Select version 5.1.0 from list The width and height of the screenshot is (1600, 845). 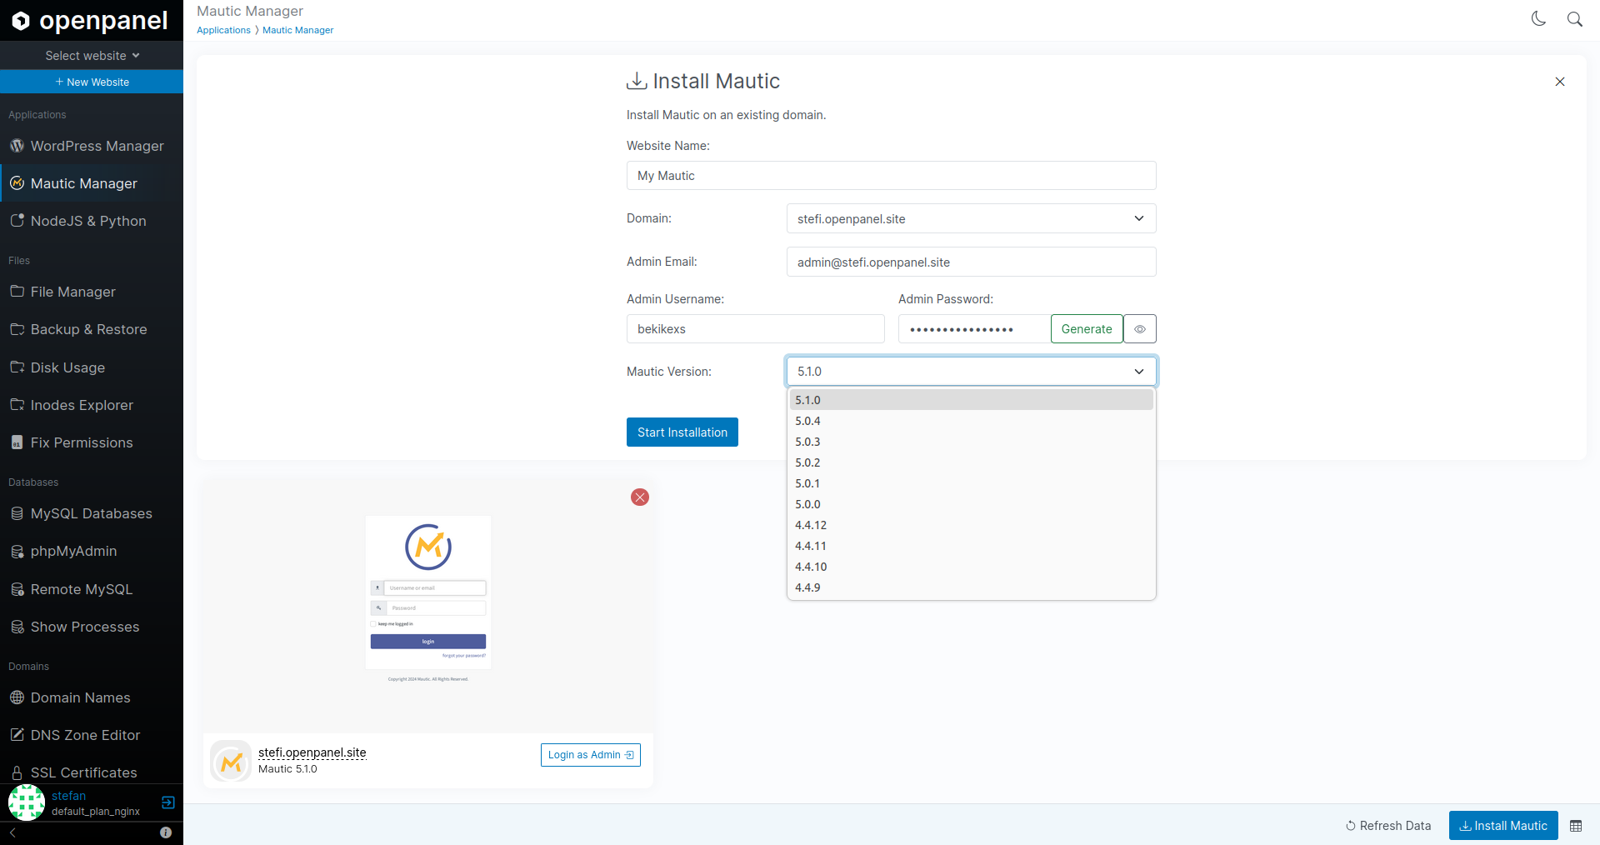pos(971,400)
